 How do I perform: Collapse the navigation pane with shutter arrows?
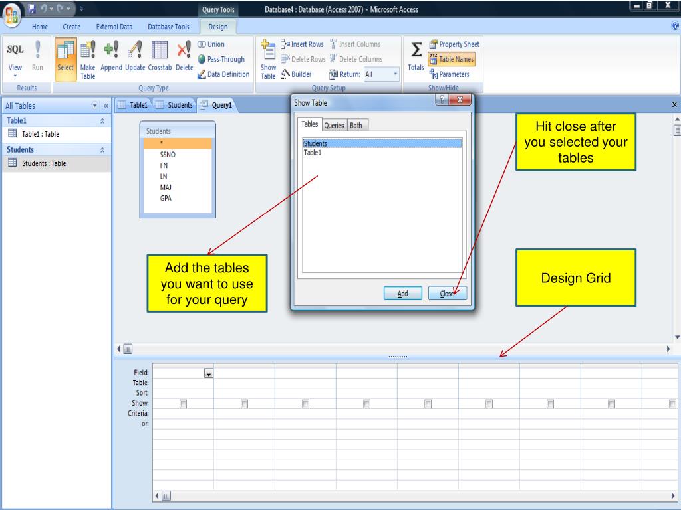click(x=106, y=106)
